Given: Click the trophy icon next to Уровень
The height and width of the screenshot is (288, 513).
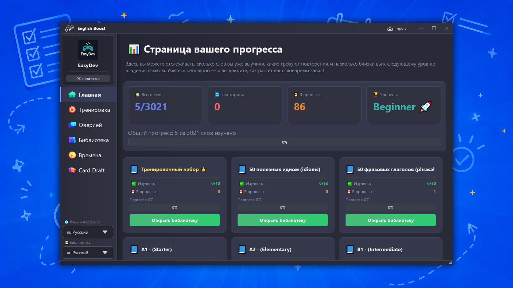Looking at the screenshot, I should [x=376, y=94].
